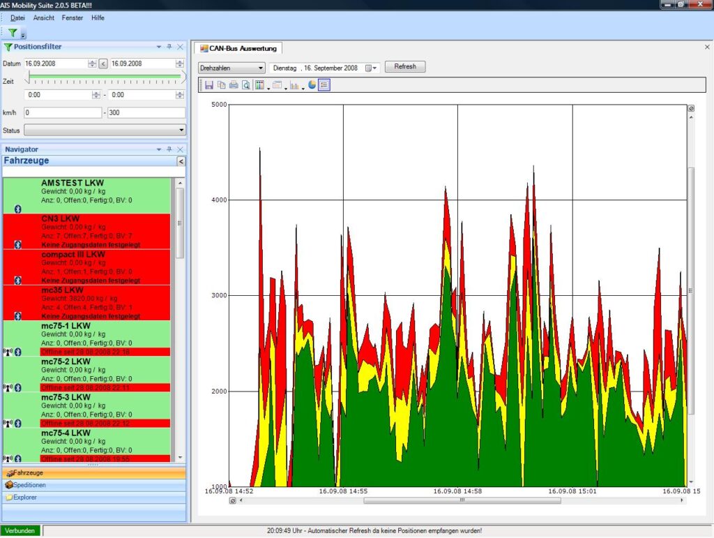Close the Positionsfilter panel
The image size is (714, 538).
tap(181, 47)
